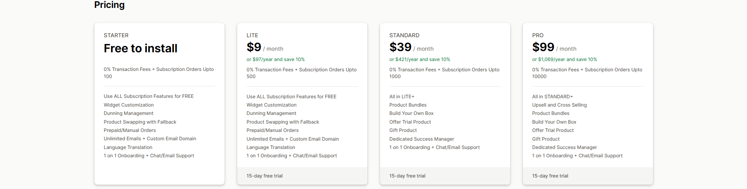Click 'Build Your Own Box' in the STANDARD plan
Screen dimensions: 747x189
click(x=411, y=113)
